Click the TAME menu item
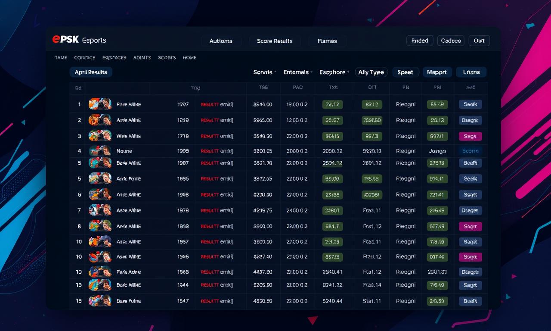 point(61,58)
